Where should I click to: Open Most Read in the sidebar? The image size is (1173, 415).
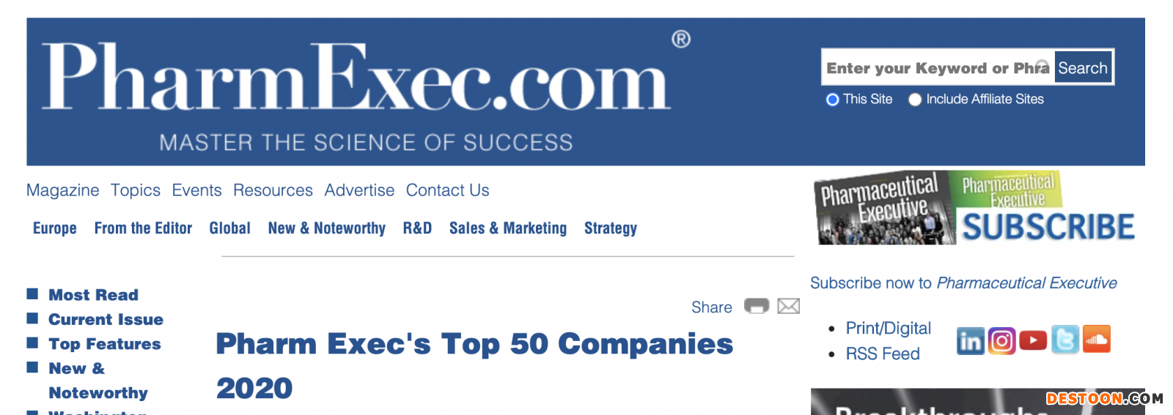93,295
